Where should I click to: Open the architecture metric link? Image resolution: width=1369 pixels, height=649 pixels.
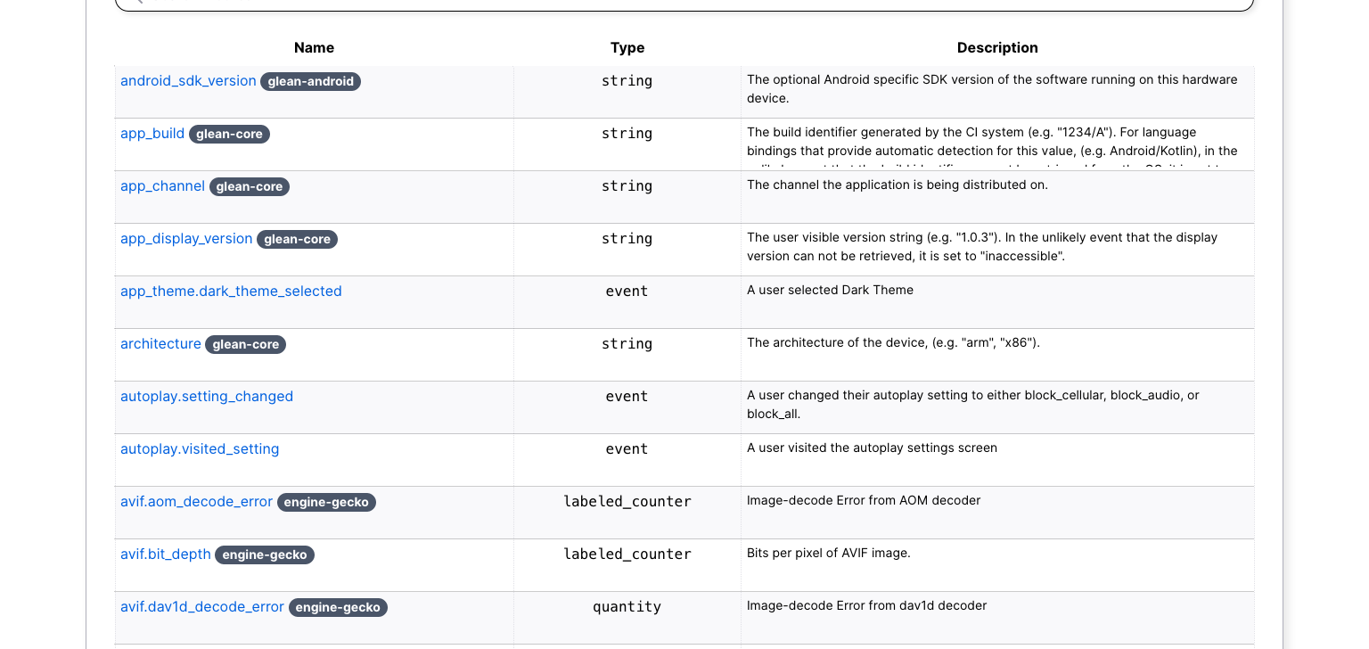(x=160, y=343)
